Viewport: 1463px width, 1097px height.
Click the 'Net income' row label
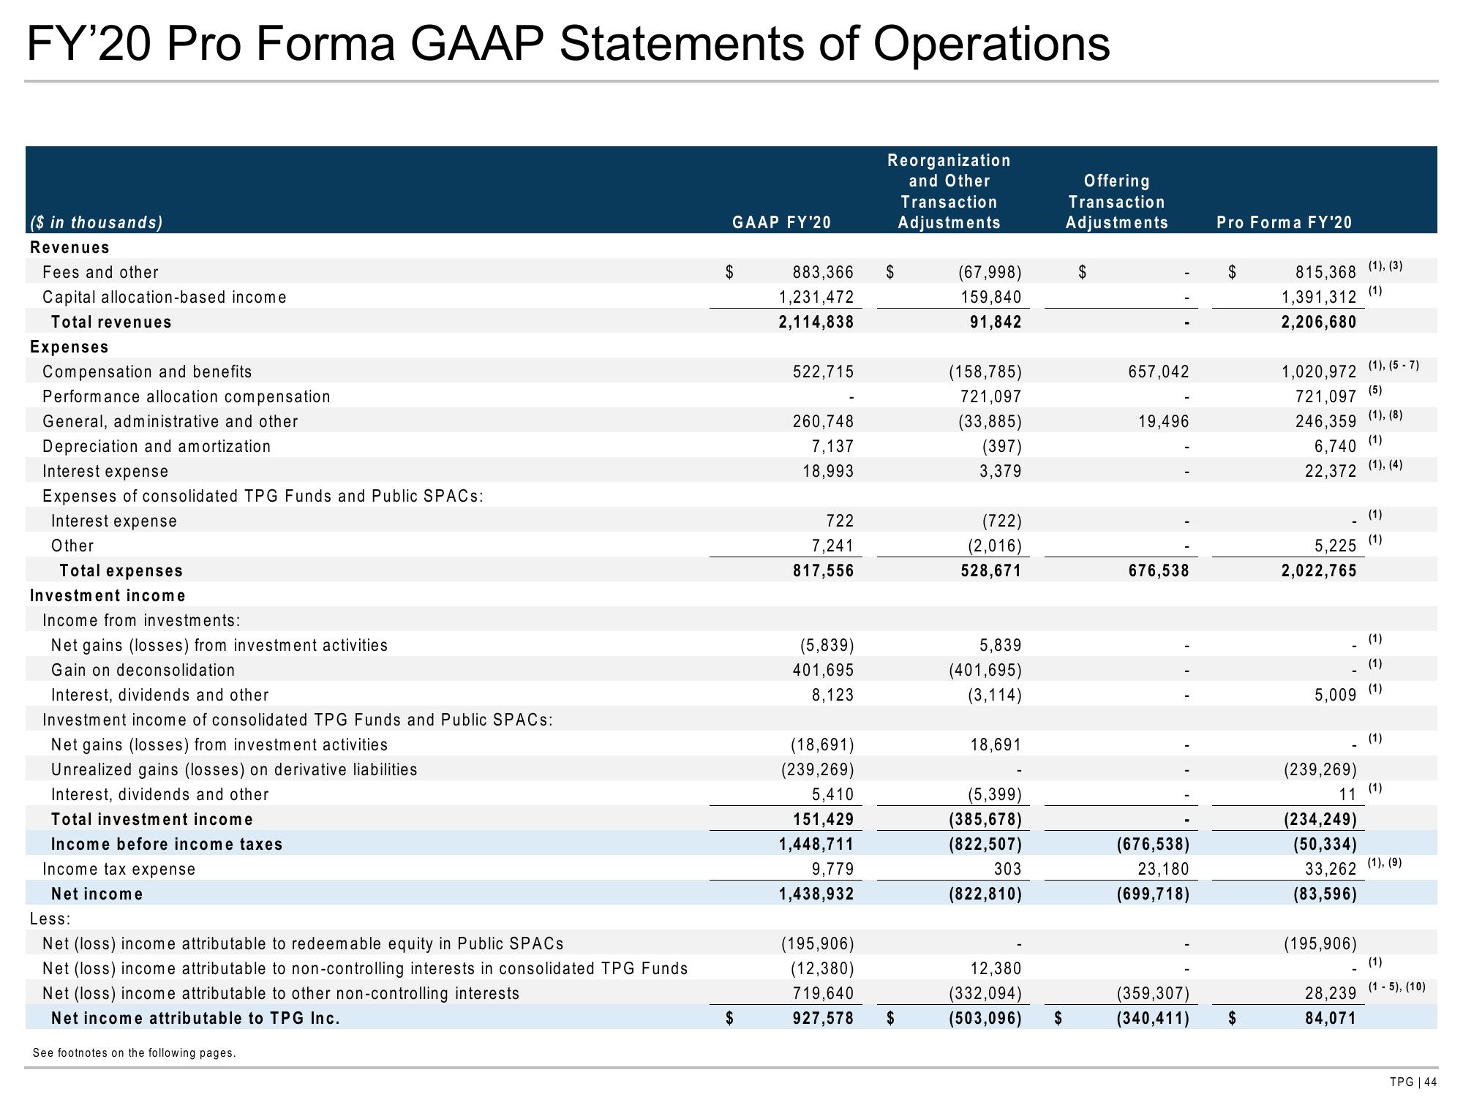(97, 894)
